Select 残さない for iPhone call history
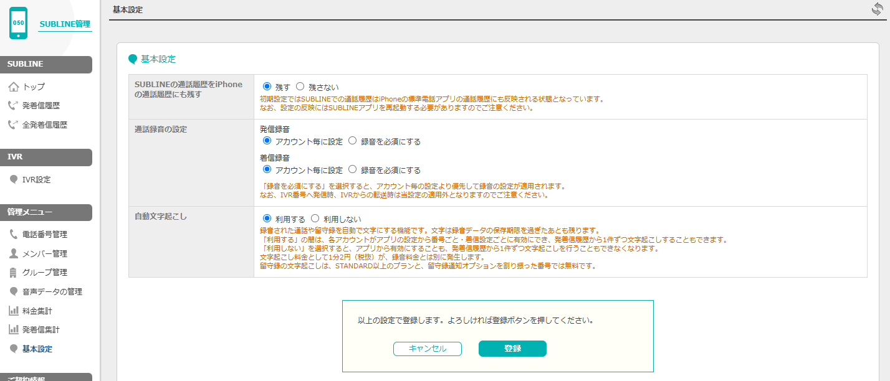Viewport: 890px width, 381px height. [x=300, y=87]
